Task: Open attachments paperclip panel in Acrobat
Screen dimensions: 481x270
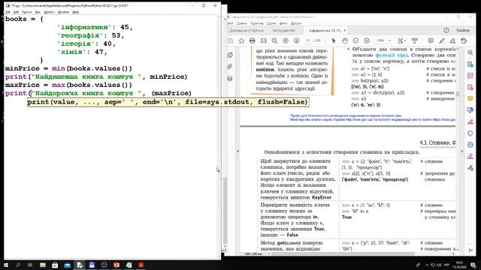Action: tap(230, 67)
